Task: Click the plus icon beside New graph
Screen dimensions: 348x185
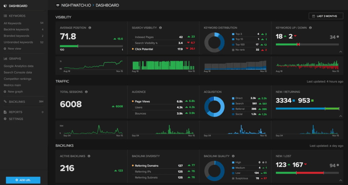Action: coord(5,91)
